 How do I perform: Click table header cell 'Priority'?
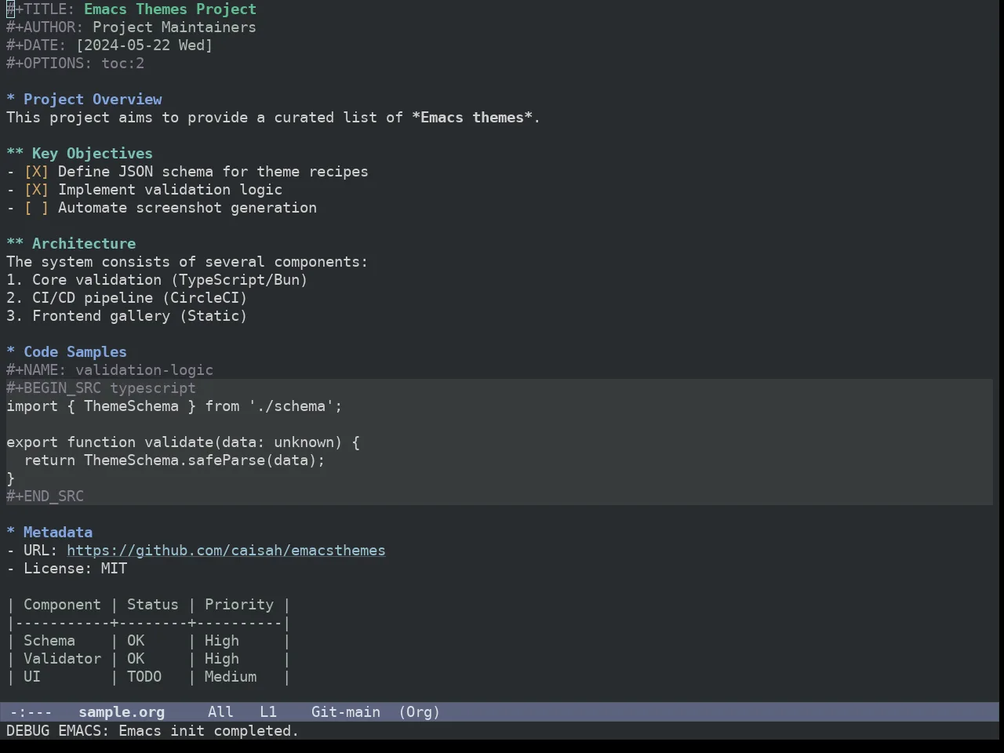coord(239,605)
